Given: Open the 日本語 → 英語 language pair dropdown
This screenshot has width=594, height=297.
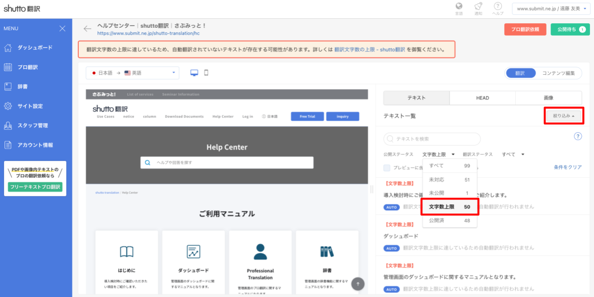Looking at the screenshot, I should coord(132,73).
